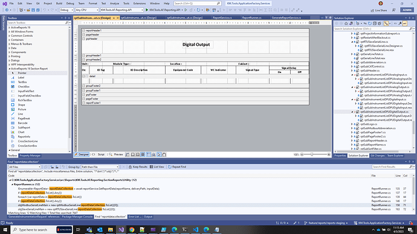Switch to the ReportService.cs tab

[x=222, y=17]
